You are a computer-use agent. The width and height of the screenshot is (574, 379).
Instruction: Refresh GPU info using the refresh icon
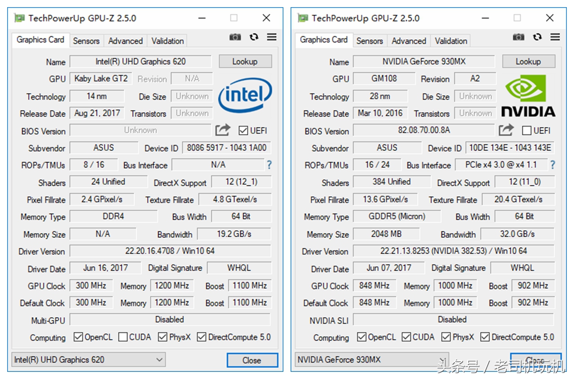[x=254, y=38]
